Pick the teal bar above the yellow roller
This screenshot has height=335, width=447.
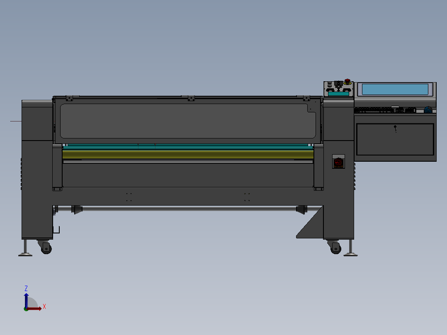188,147
